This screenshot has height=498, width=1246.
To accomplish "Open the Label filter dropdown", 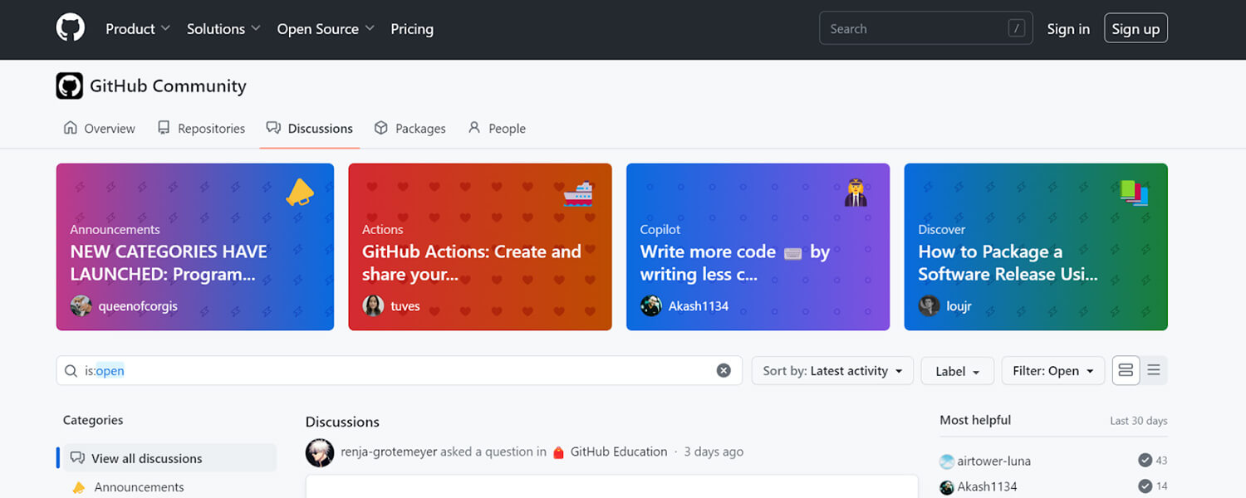I will click(958, 371).
